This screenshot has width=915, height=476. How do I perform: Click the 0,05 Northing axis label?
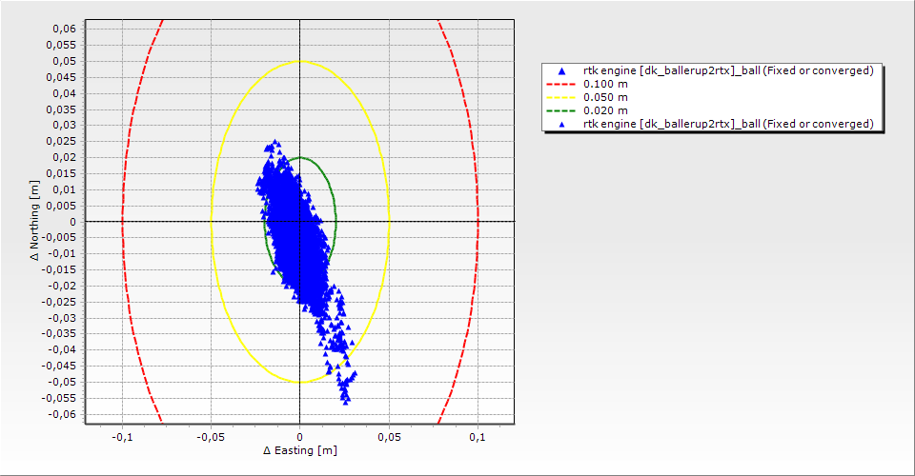[x=64, y=61]
